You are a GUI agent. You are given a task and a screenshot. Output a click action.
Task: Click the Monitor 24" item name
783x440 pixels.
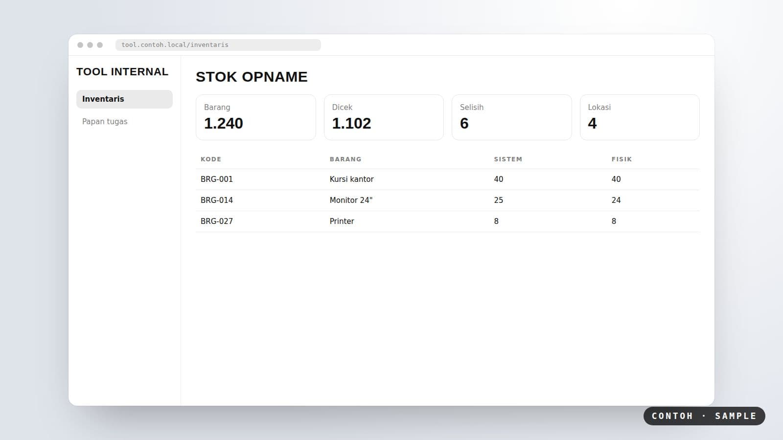tap(351, 200)
